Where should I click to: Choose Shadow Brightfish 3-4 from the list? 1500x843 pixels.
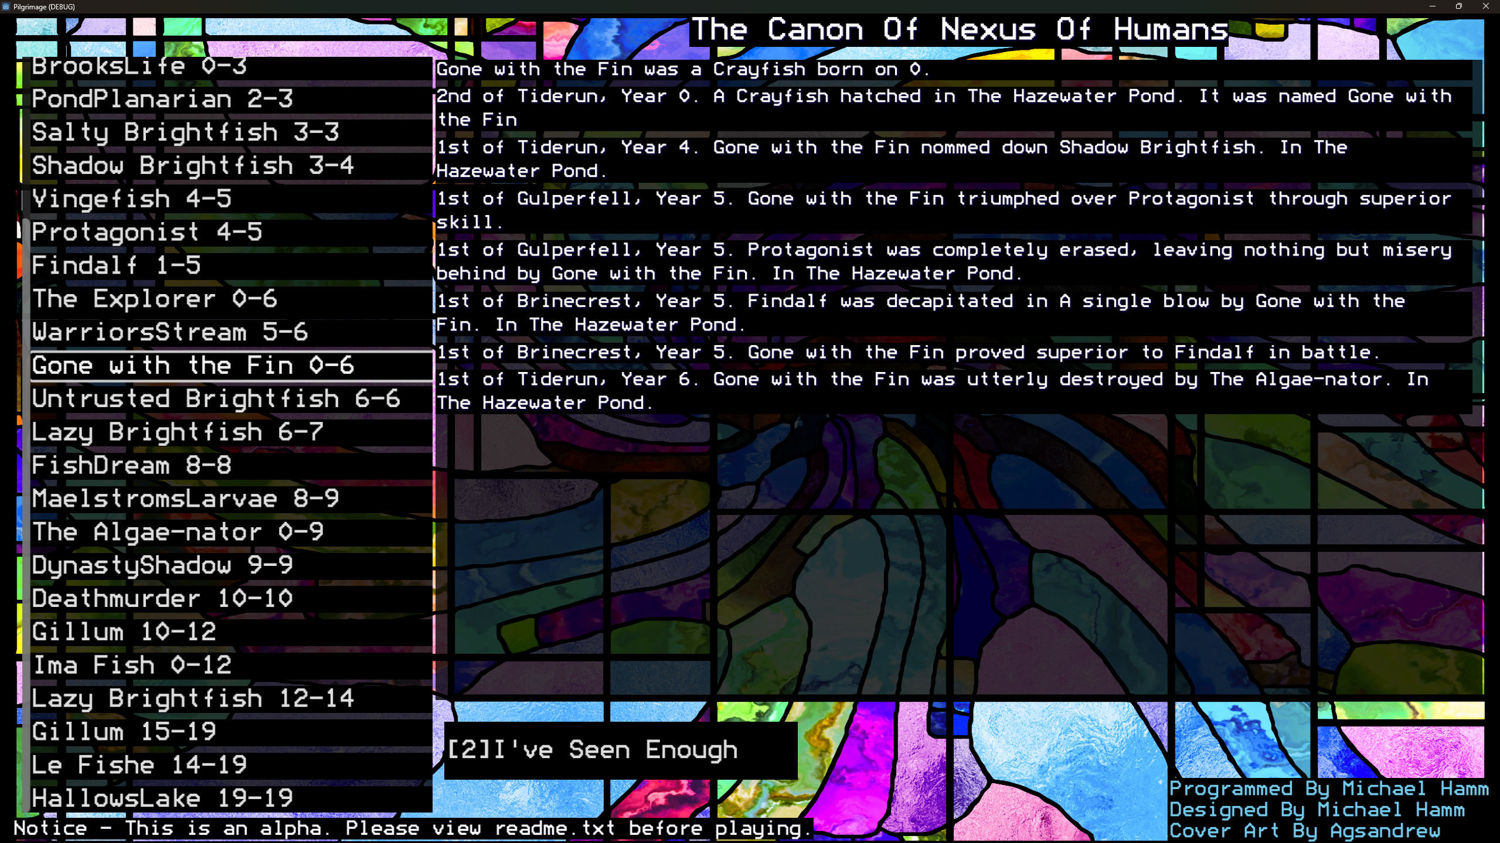coord(232,166)
